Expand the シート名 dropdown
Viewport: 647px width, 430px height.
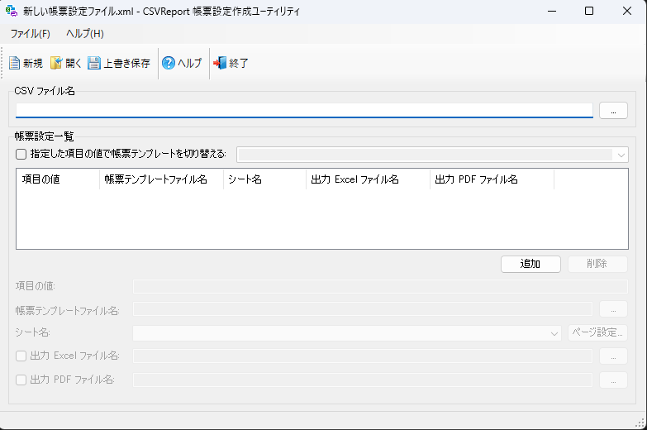click(554, 333)
